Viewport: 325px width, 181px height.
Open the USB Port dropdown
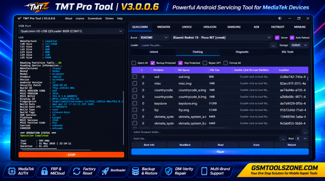tap(71, 31)
